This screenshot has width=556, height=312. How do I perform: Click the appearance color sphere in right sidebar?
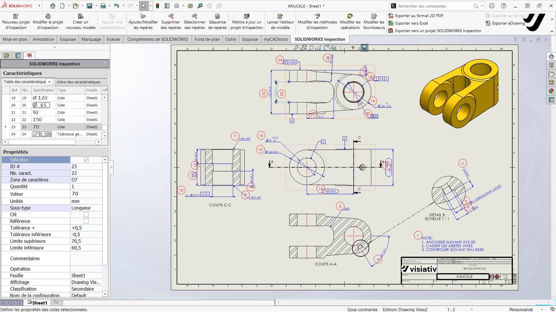551,91
